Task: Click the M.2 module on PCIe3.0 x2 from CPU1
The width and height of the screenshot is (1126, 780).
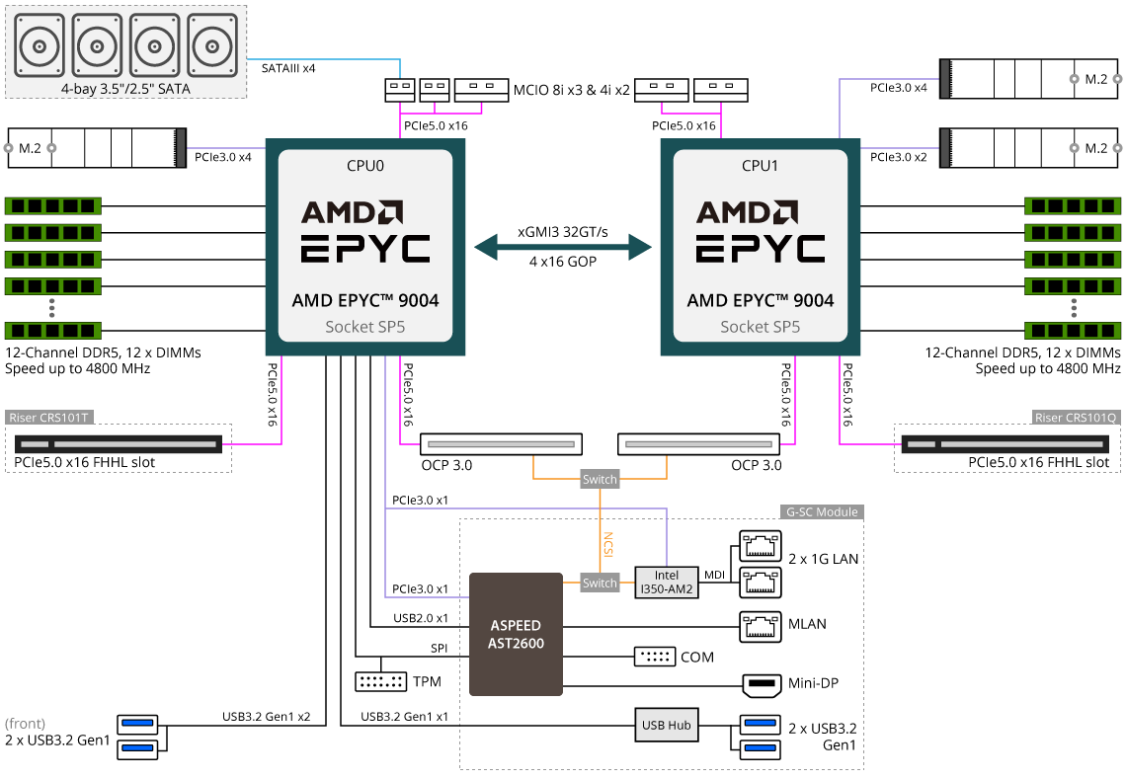Action: click(1029, 148)
